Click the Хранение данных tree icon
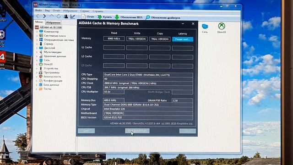 [41, 56]
